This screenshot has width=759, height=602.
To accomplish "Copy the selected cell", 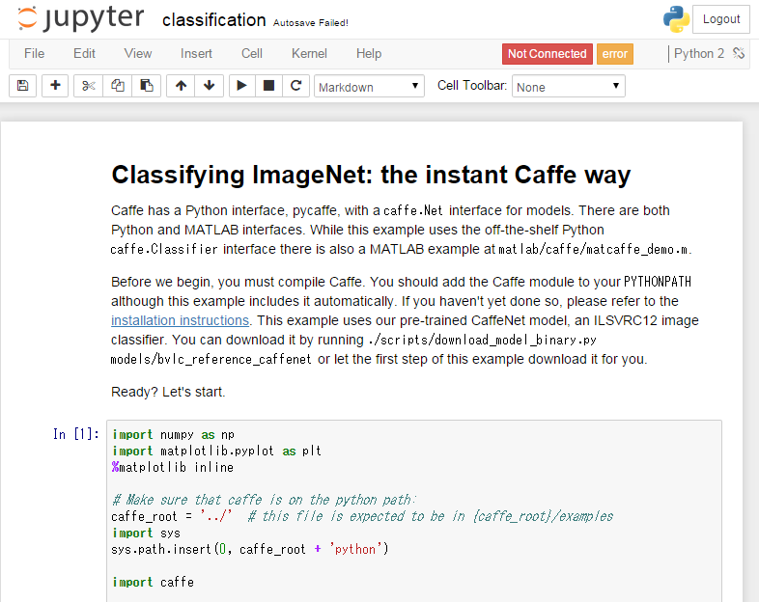I will coord(117,86).
